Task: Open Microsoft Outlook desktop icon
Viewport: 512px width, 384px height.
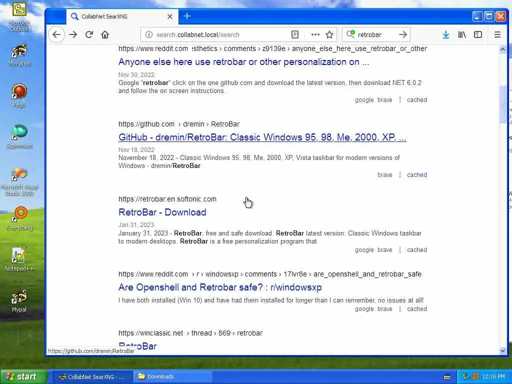Action: coord(19,17)
